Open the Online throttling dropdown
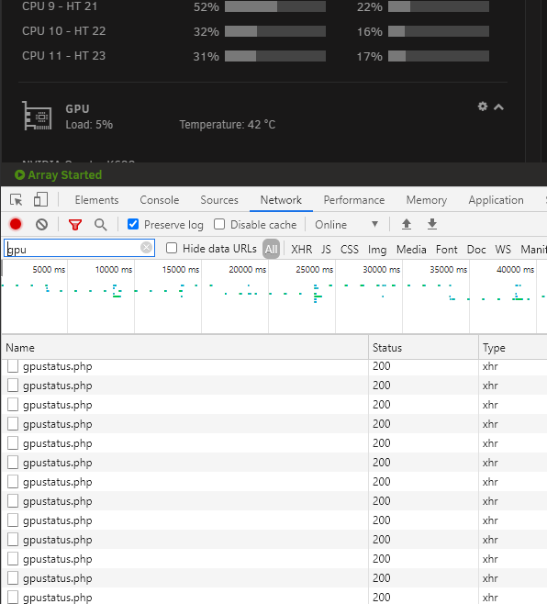Image resolution: width=547 pixels, height=604 pixels. pyautogui.click(x=347, y=225)
